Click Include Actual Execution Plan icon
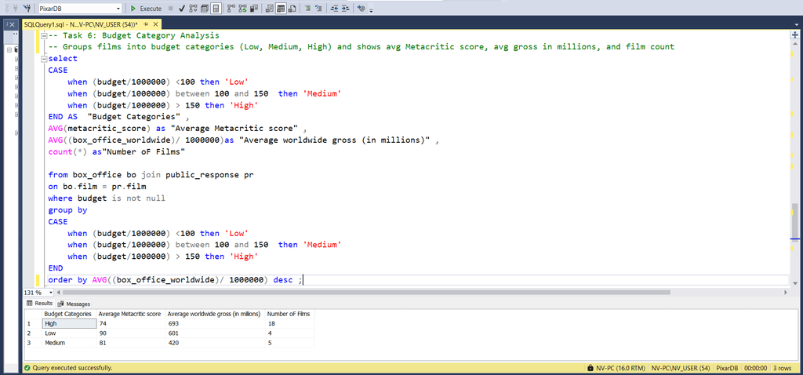Image resolution: width=803 pixels, height=375 pixels. coord(232,8)
